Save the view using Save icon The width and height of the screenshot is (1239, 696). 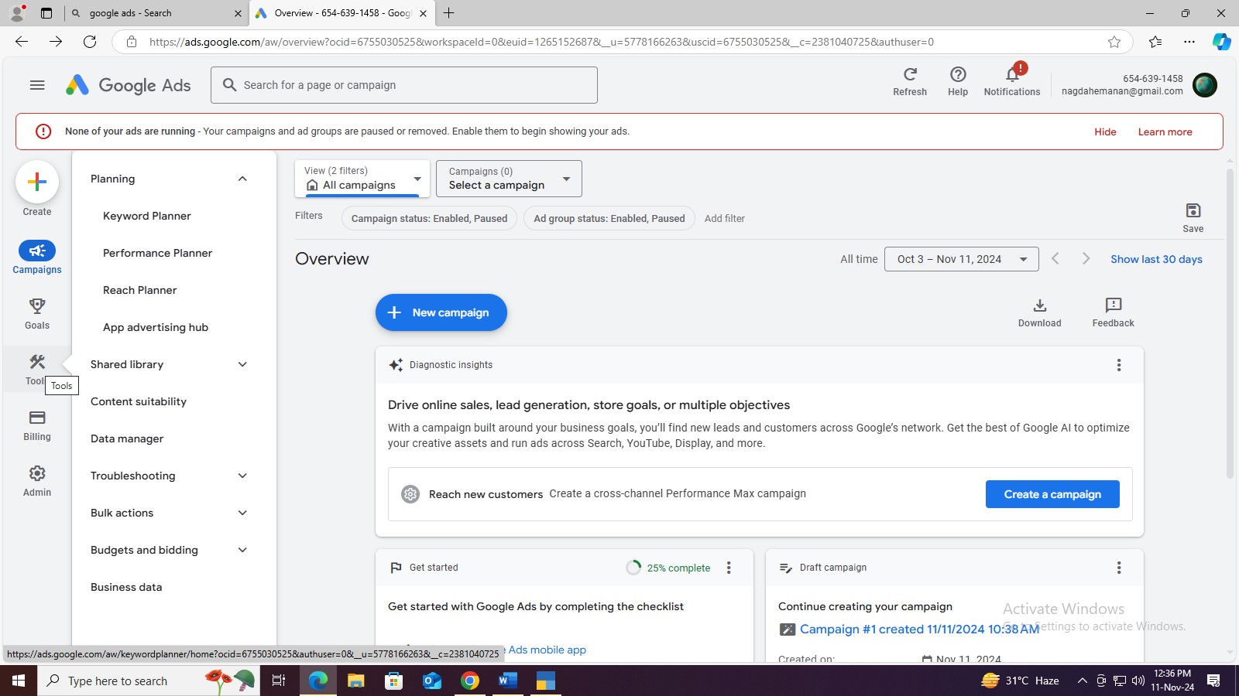tap(1193, 211)
